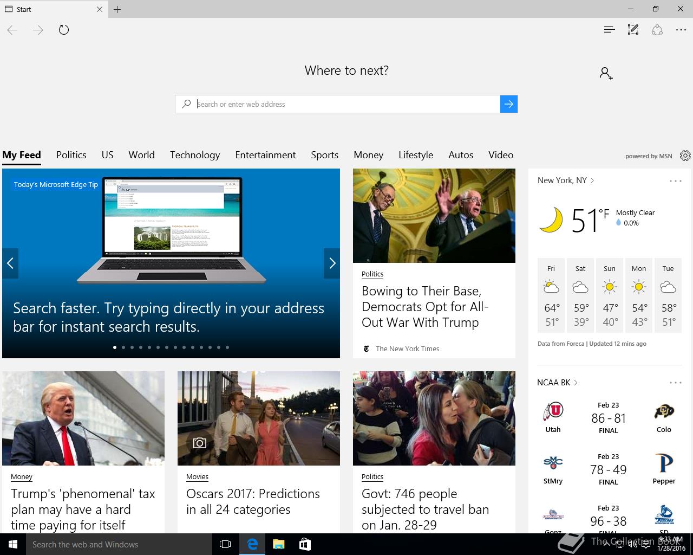Image resolution: width=693 pixels, height=555 pixels.
Task: Click the Schumer and Sanders photo
Action: tap(434, 216)
